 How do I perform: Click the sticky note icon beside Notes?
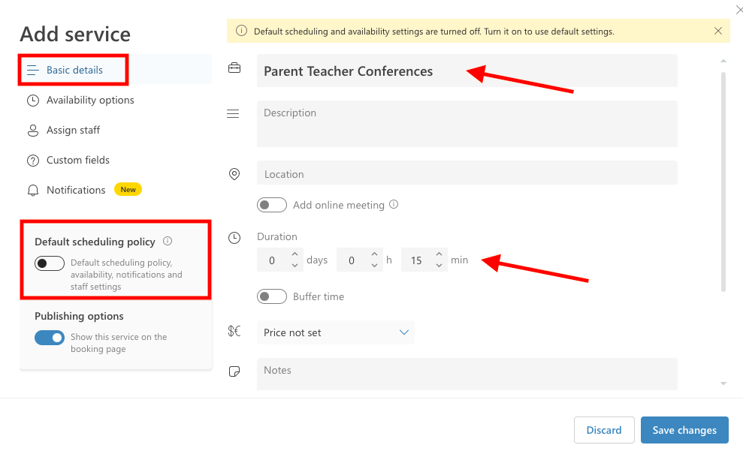(234, 371)
